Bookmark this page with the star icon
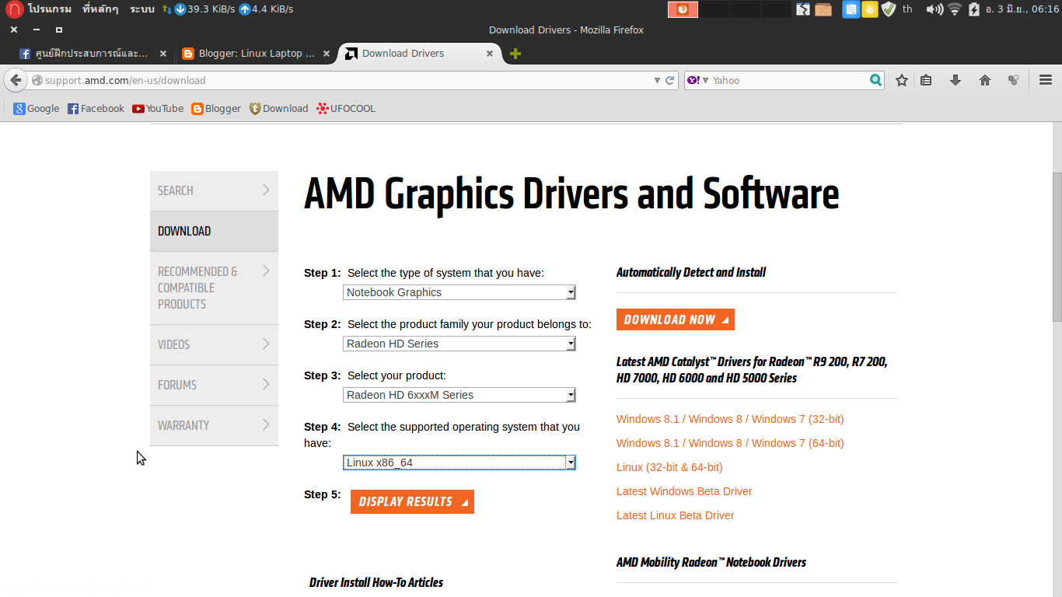The width and height of the screenshot is (1062, 597). pos(901,79)
